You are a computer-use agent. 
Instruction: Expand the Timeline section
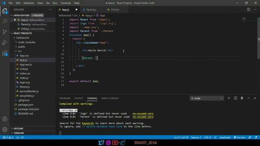coord(12,133)
